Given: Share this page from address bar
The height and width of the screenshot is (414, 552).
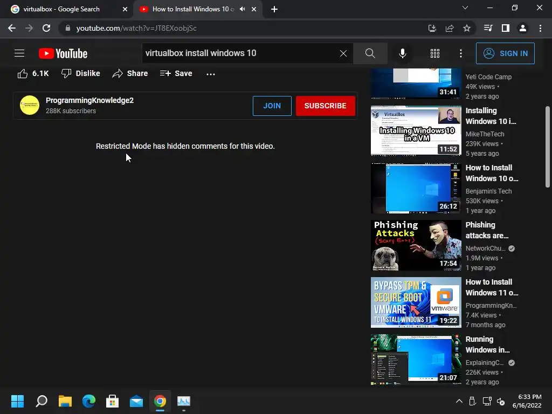Looking at the screenshot, I should click(x=450, y=28).
